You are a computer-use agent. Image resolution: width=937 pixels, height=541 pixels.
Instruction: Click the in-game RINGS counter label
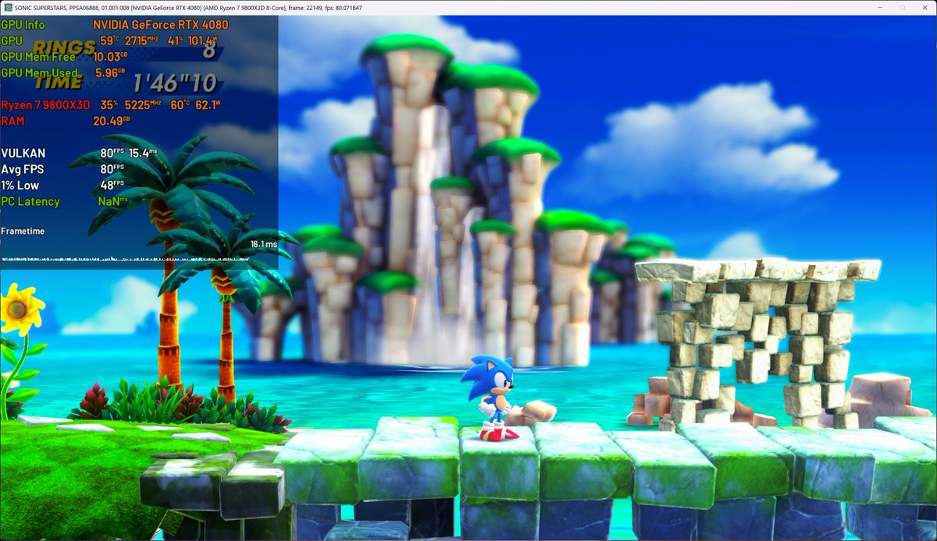(65, 49)
